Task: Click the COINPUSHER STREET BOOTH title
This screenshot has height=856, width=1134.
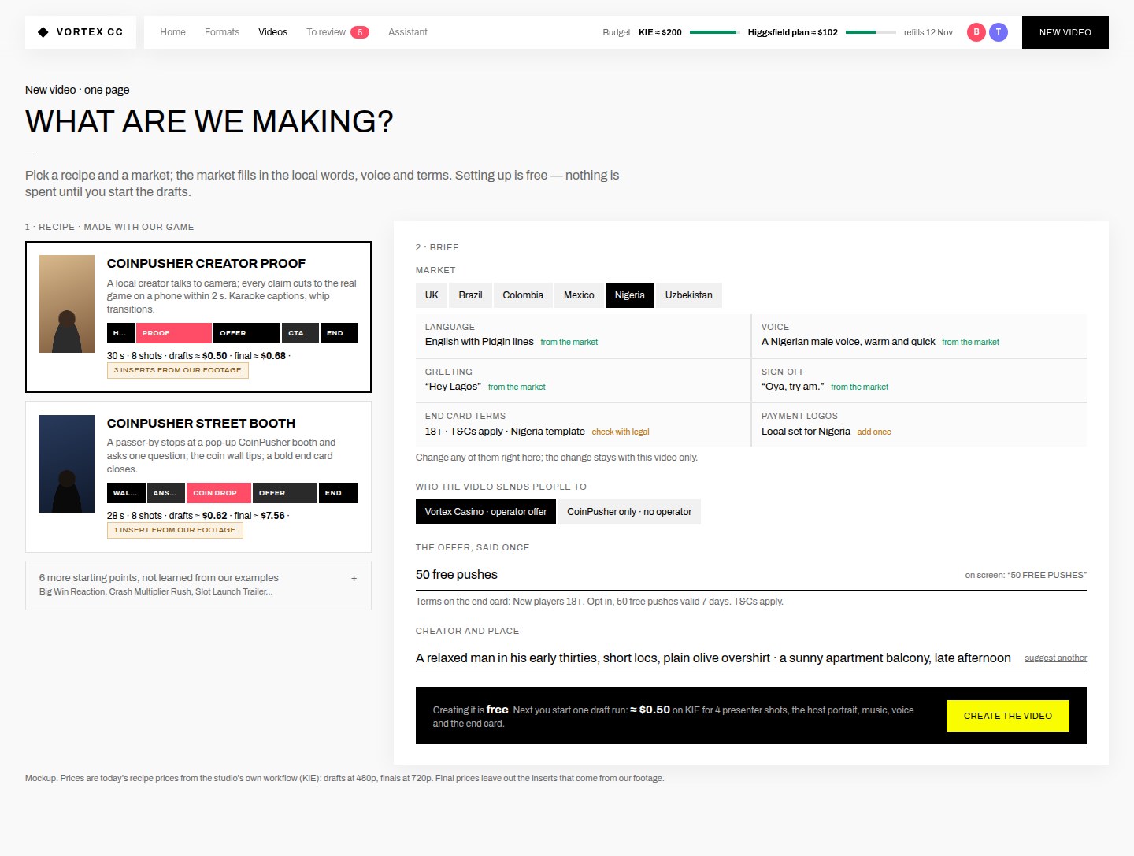Action: click(202, 424)
